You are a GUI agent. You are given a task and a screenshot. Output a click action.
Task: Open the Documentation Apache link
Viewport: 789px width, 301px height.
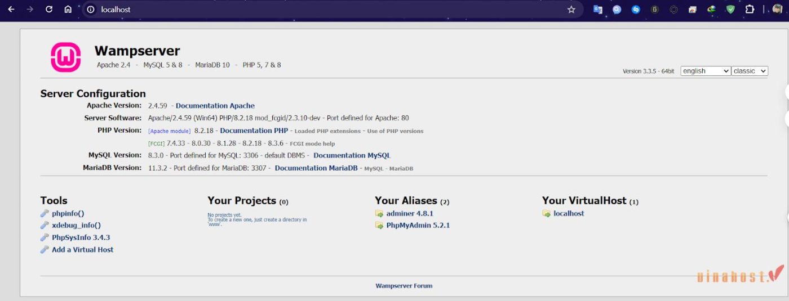(215, 106)
